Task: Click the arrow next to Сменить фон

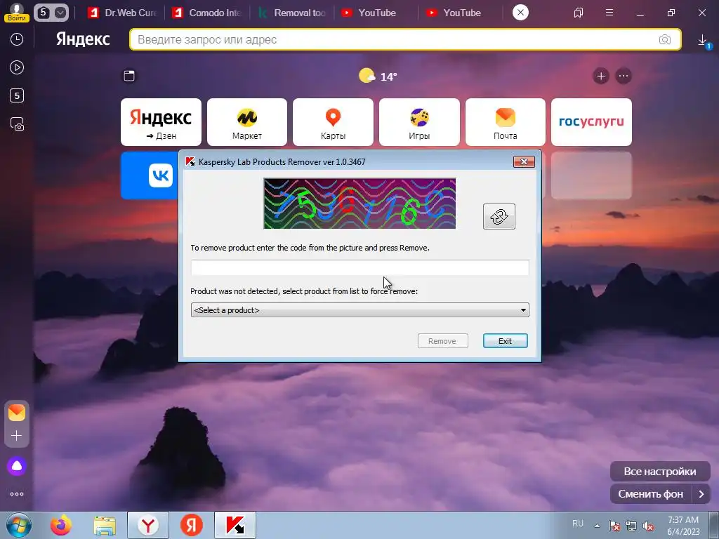Action: click(701, 494)
